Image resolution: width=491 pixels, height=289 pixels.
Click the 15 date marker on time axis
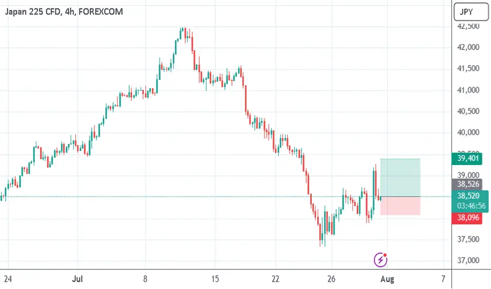pyautogui.click(x=215, y=278)
